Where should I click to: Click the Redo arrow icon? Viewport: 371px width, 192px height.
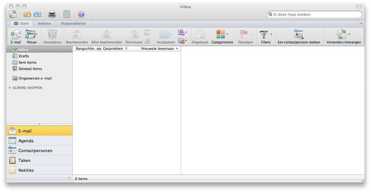(x=37, y=14)
